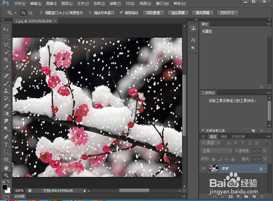Click the 实际像素 button

pos(154,13)
